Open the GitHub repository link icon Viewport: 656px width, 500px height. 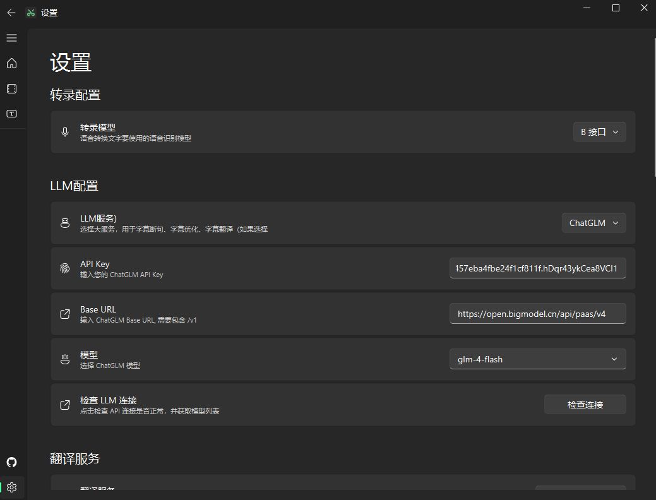coord(11,462)
